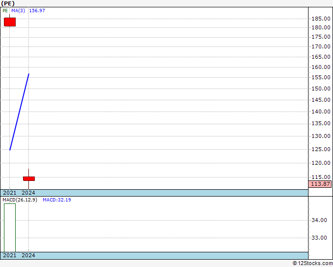
Task: Click the MA(3) legend label
Action: coord(18,11)
